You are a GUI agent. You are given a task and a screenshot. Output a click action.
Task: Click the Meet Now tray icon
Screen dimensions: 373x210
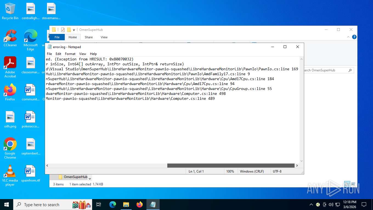point(324,205)
